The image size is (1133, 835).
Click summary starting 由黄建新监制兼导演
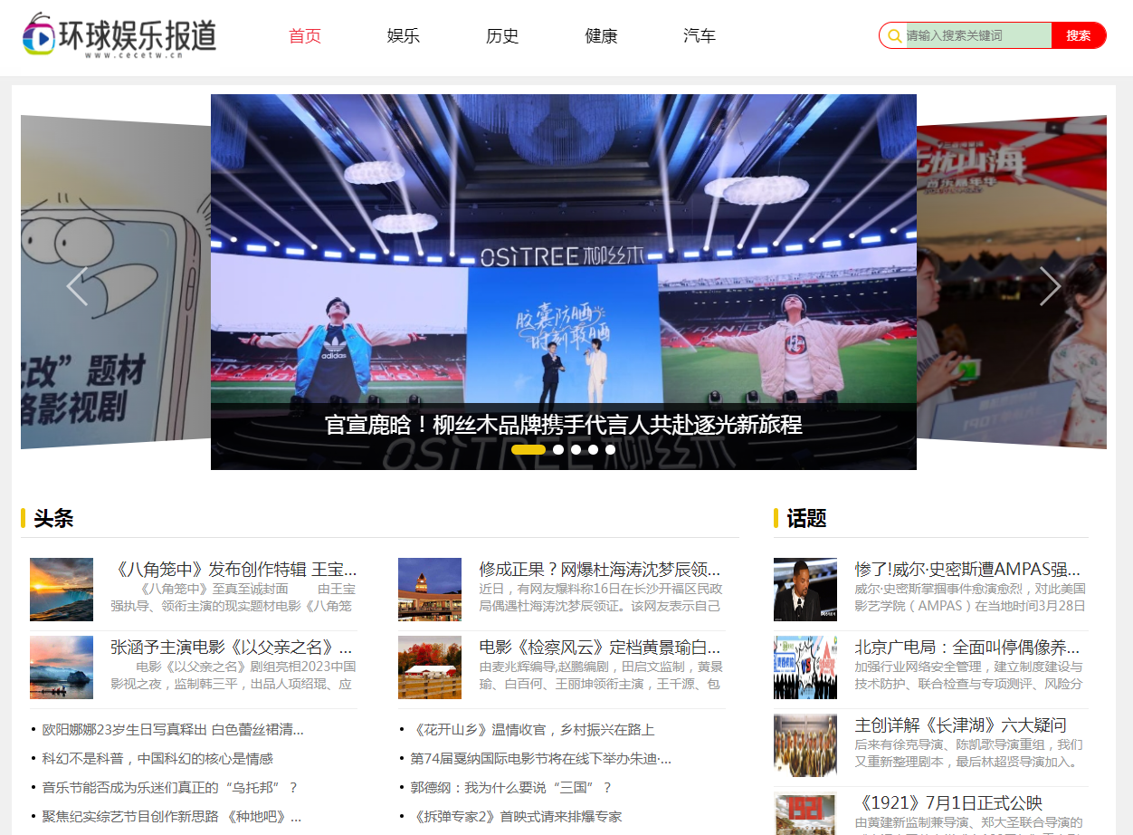coord(969,824)
